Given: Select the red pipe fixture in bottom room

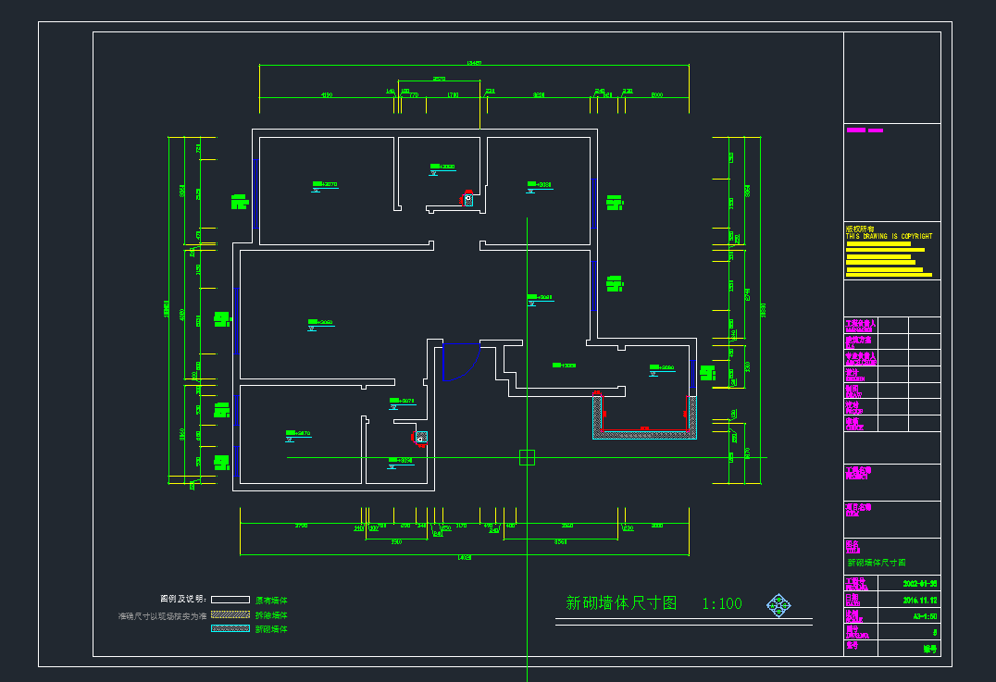Looking at the screenshot, I should tap(421, 439).
